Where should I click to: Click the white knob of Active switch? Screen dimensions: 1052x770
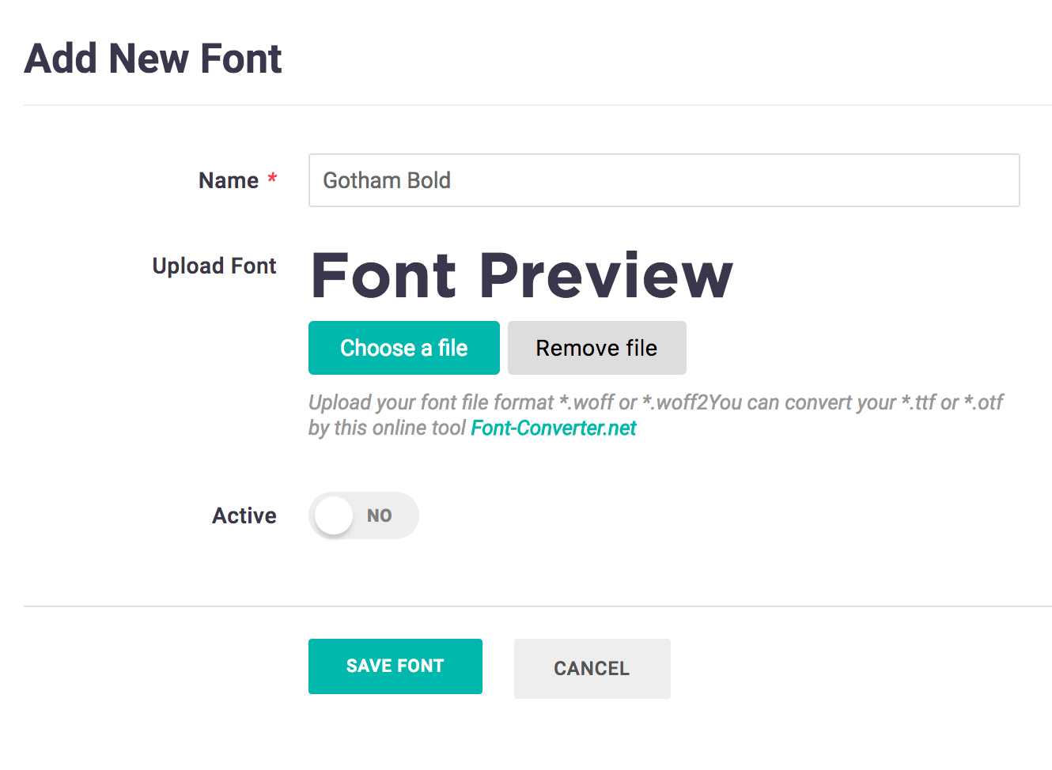333,516
